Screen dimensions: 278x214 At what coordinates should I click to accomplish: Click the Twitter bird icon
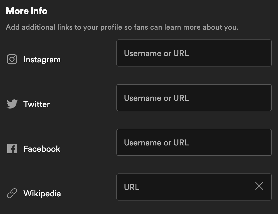coord(12,104)
